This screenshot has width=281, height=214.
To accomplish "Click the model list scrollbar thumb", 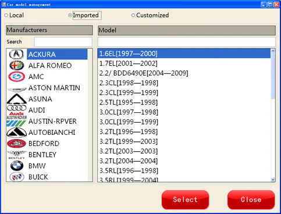I will [x=273, y=76].
